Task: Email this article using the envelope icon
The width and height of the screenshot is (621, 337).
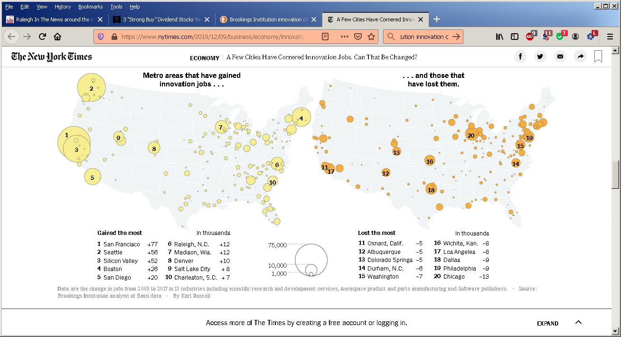Action: 560,57
